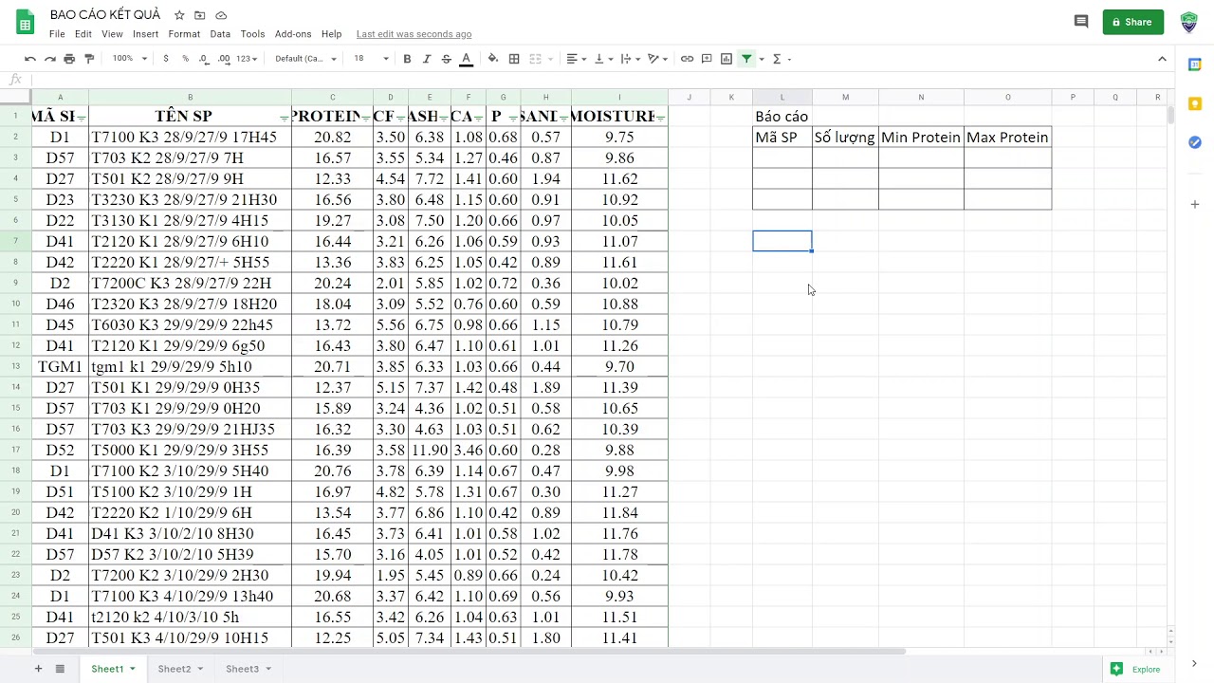This screenshot has width=1214, height=683.
Task: Select the cell containing Báo cáo
Action: pos(782,117)
